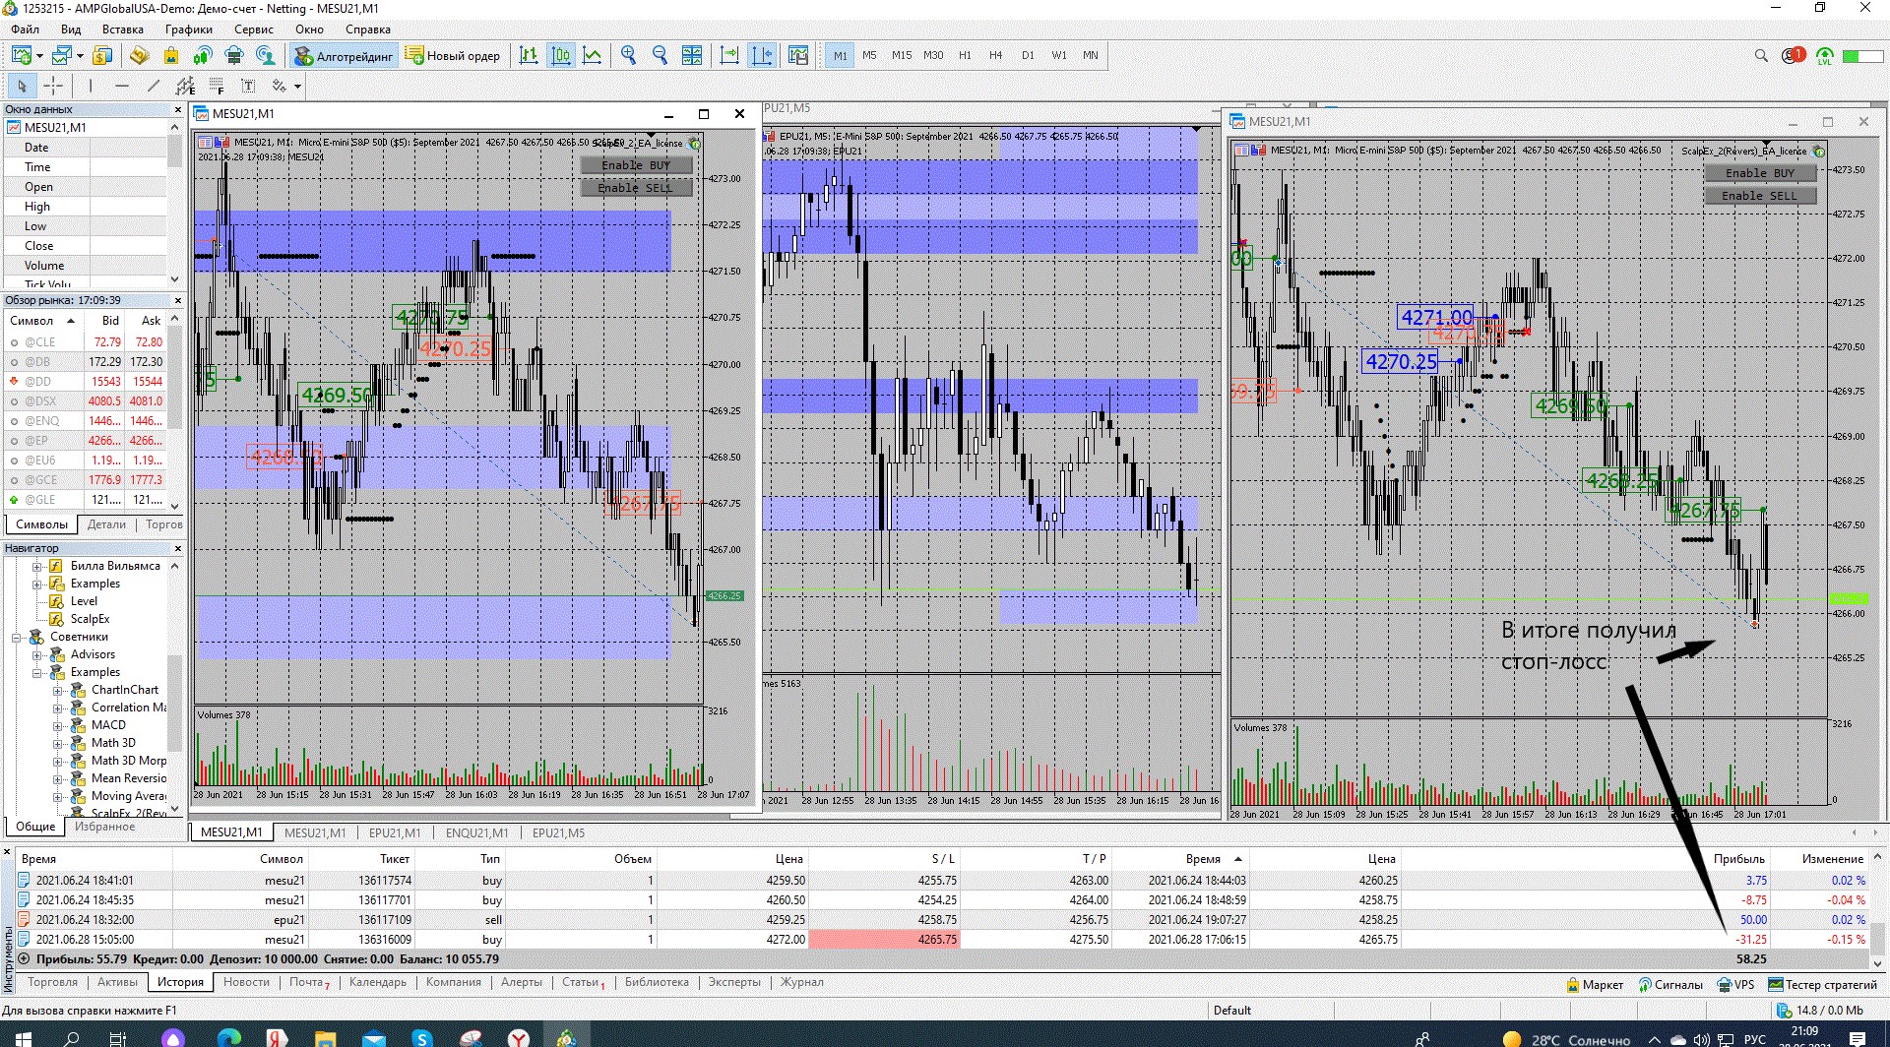
Task: Expand the Math 3D tree node
Action: pos(58,744)
